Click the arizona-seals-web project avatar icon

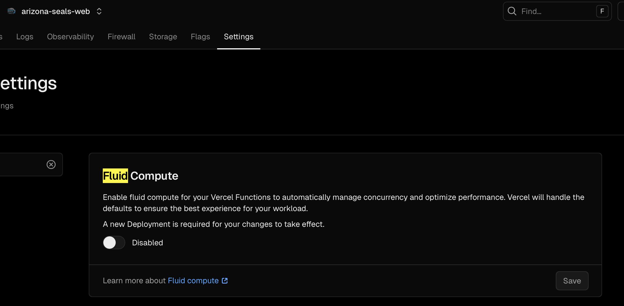coord(11,11)
